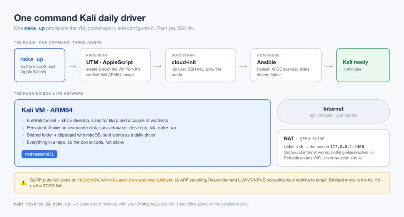Click the 'Shared folder + clipboard with macOS' bullet
The width and height of the screenshot is (404, 217).
pos(91,135)
